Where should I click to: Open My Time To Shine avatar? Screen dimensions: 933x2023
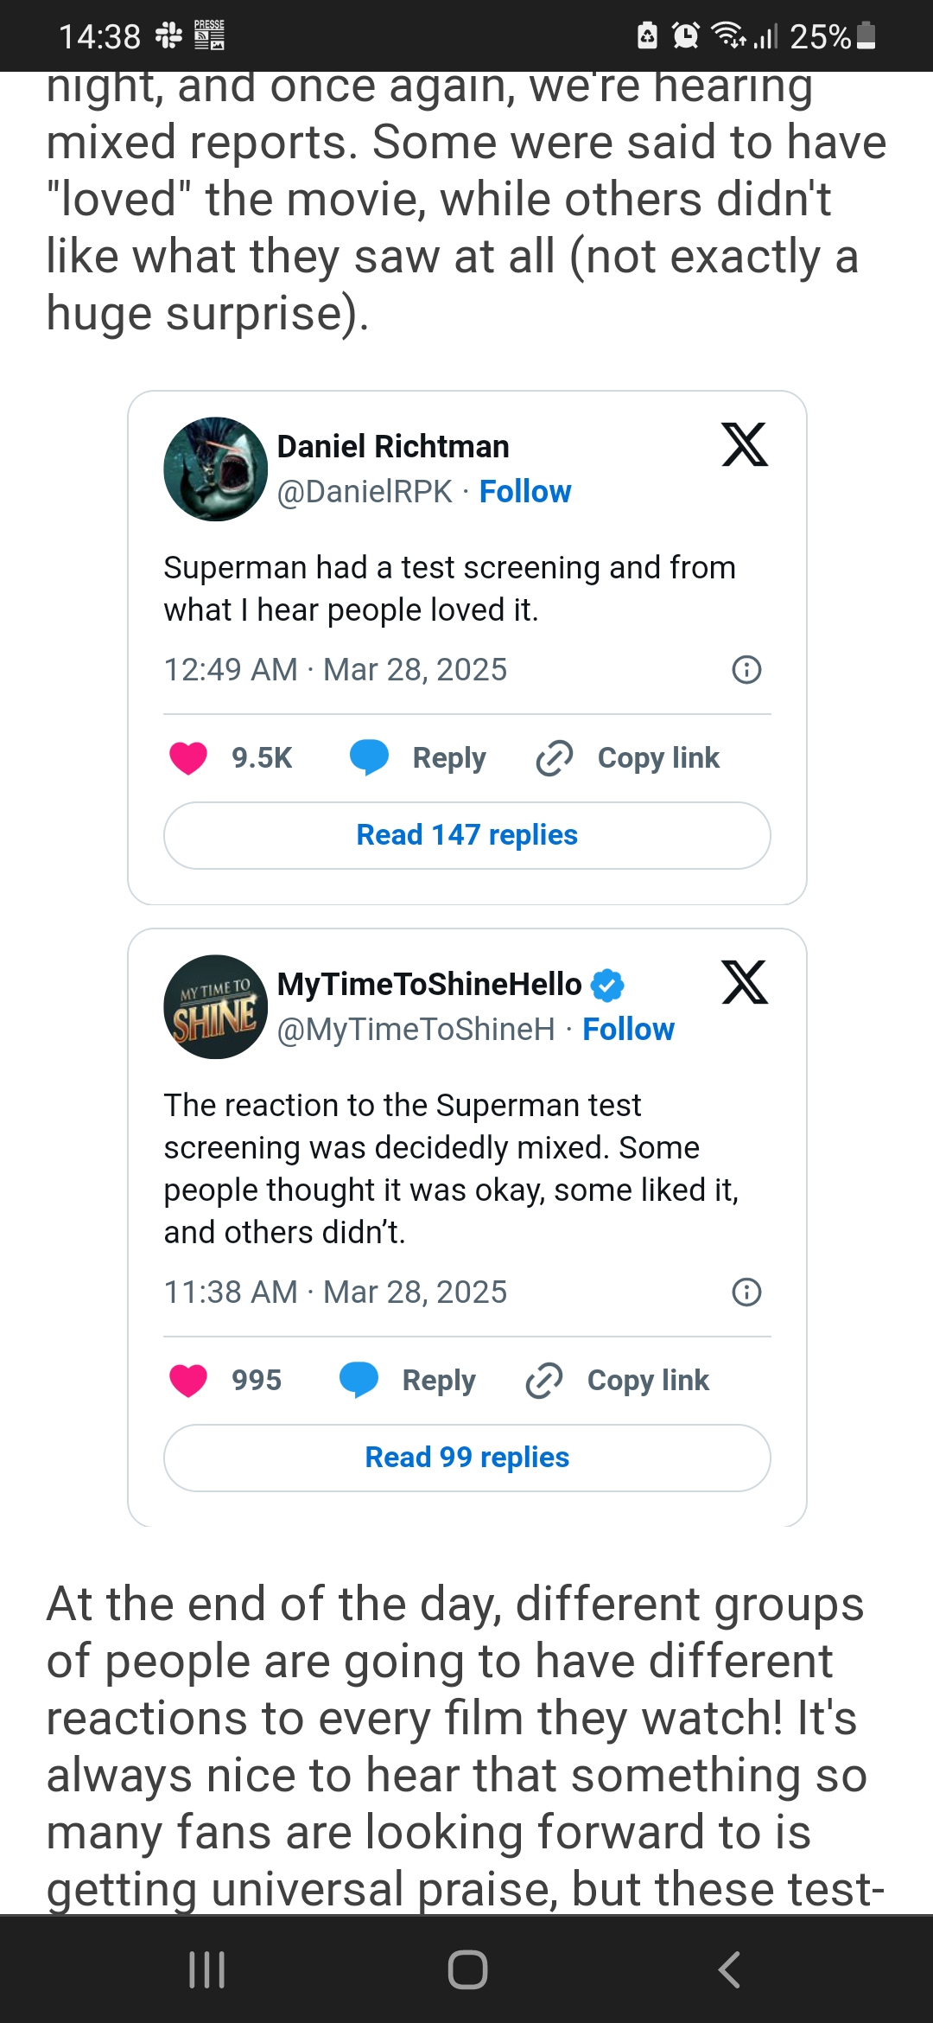coord(216,1007)
